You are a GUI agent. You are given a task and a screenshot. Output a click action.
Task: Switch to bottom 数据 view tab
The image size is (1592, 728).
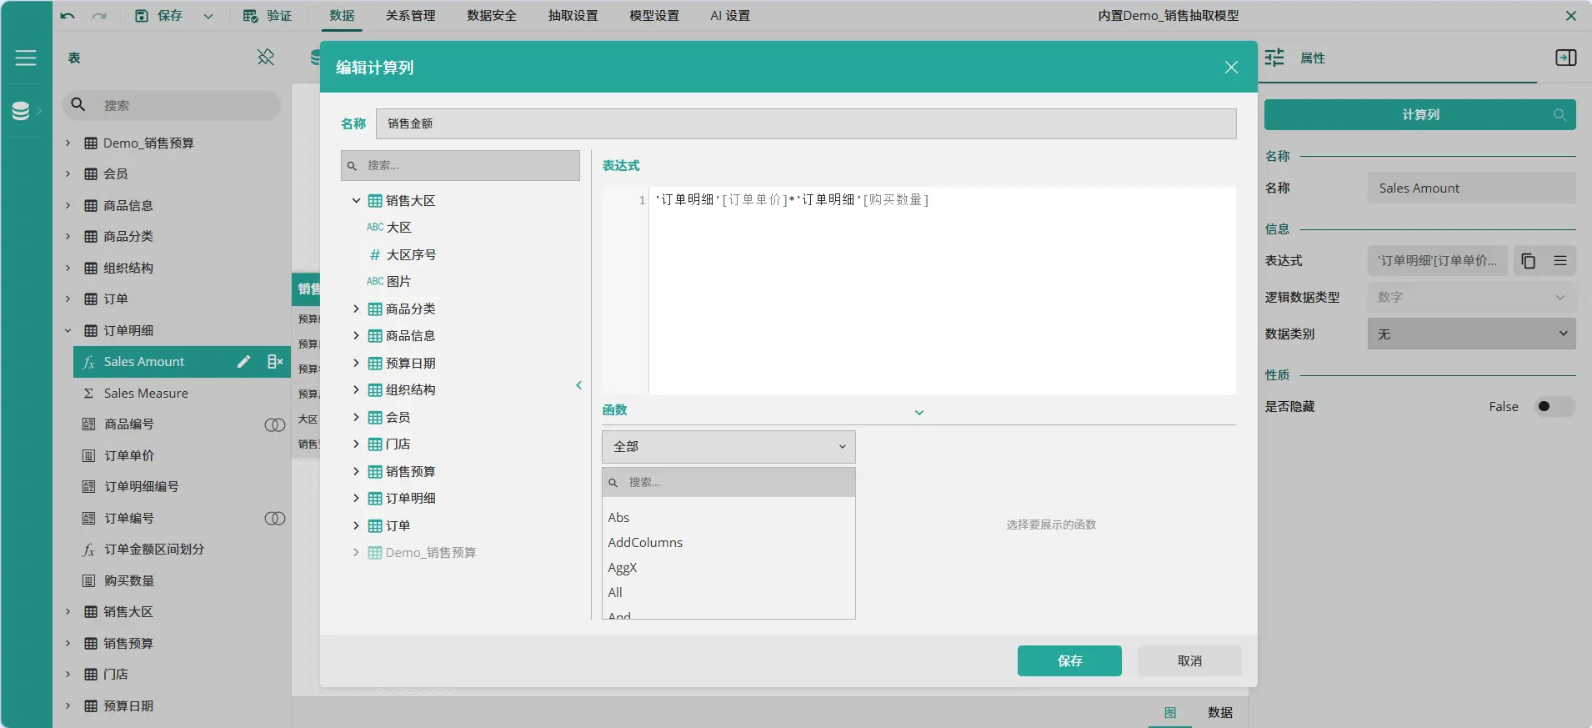click(1220, 712)
